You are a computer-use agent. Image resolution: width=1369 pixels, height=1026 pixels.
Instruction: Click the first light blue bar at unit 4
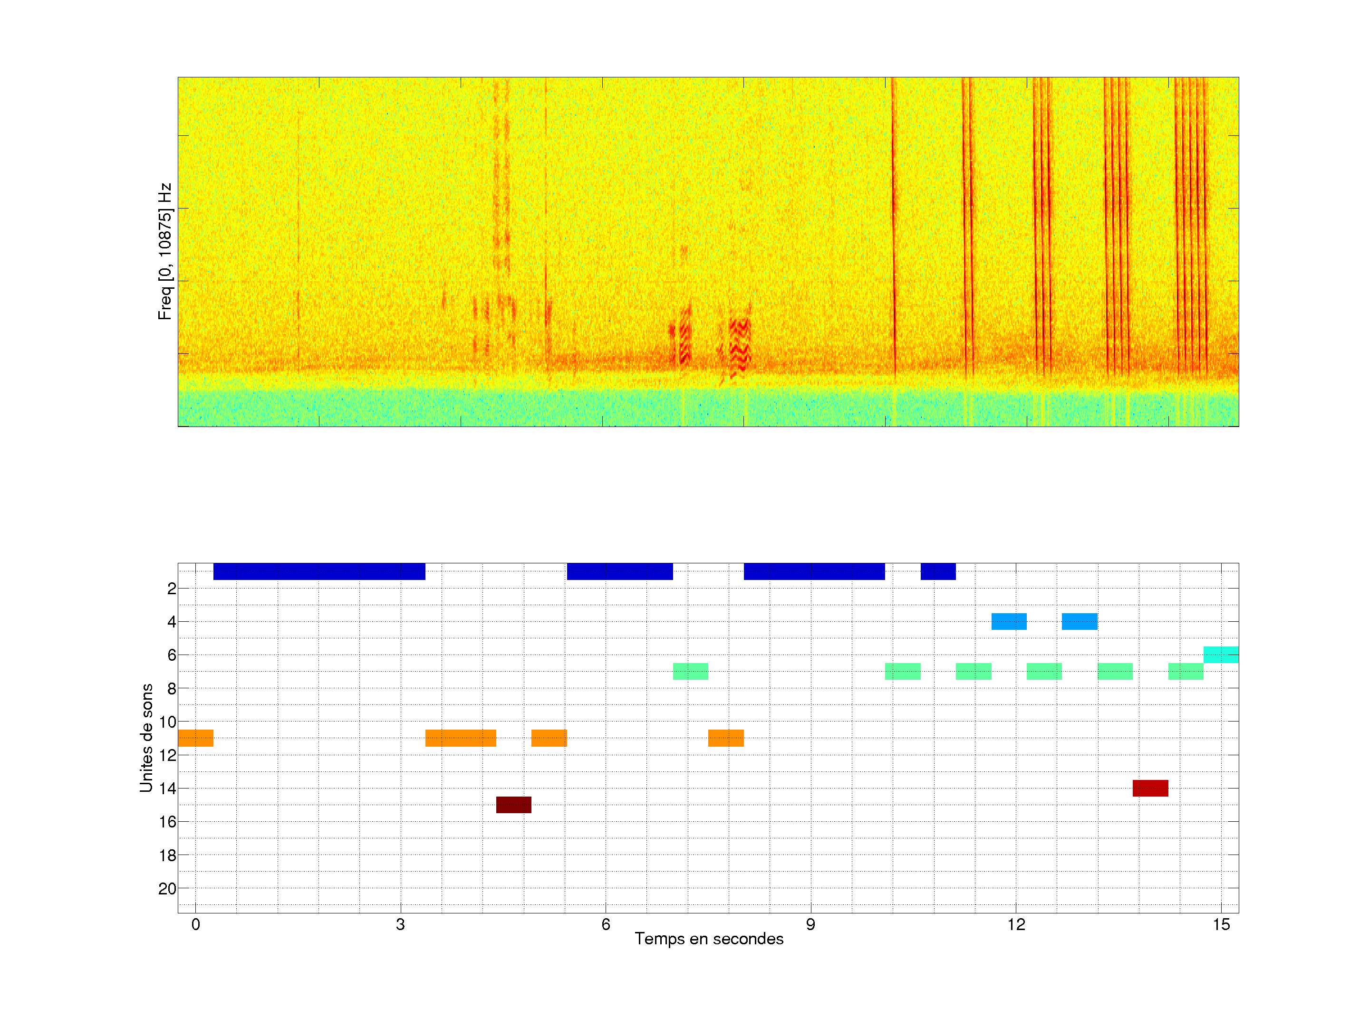point(1009,621)
